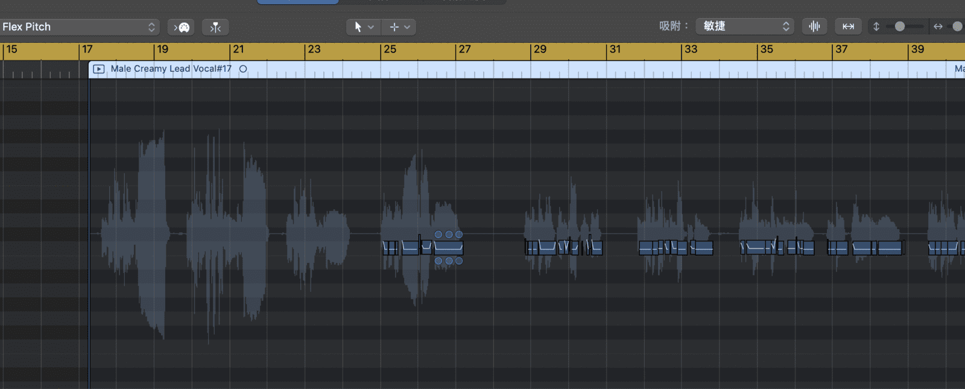
Task: Click bar 21 in the ruler
Action: coord(239,49)
